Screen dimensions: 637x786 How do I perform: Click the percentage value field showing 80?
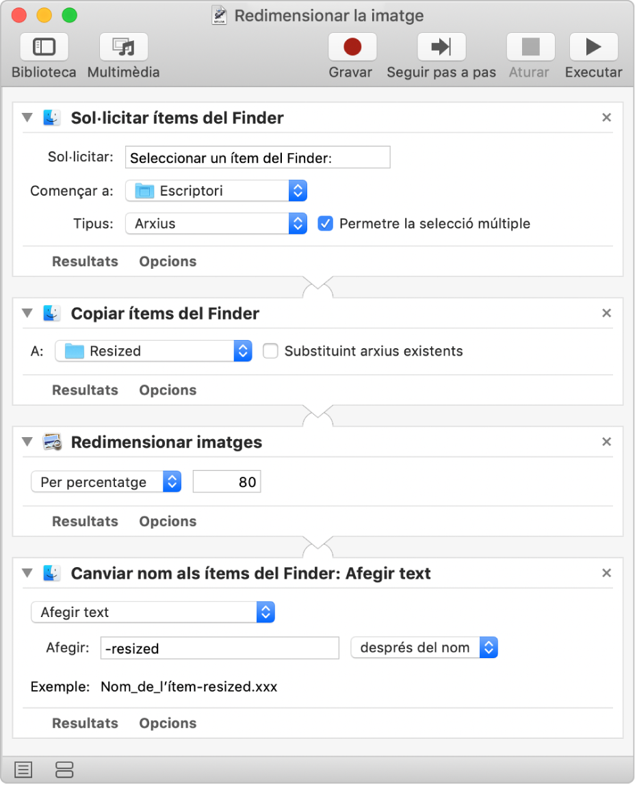point(226,482)
